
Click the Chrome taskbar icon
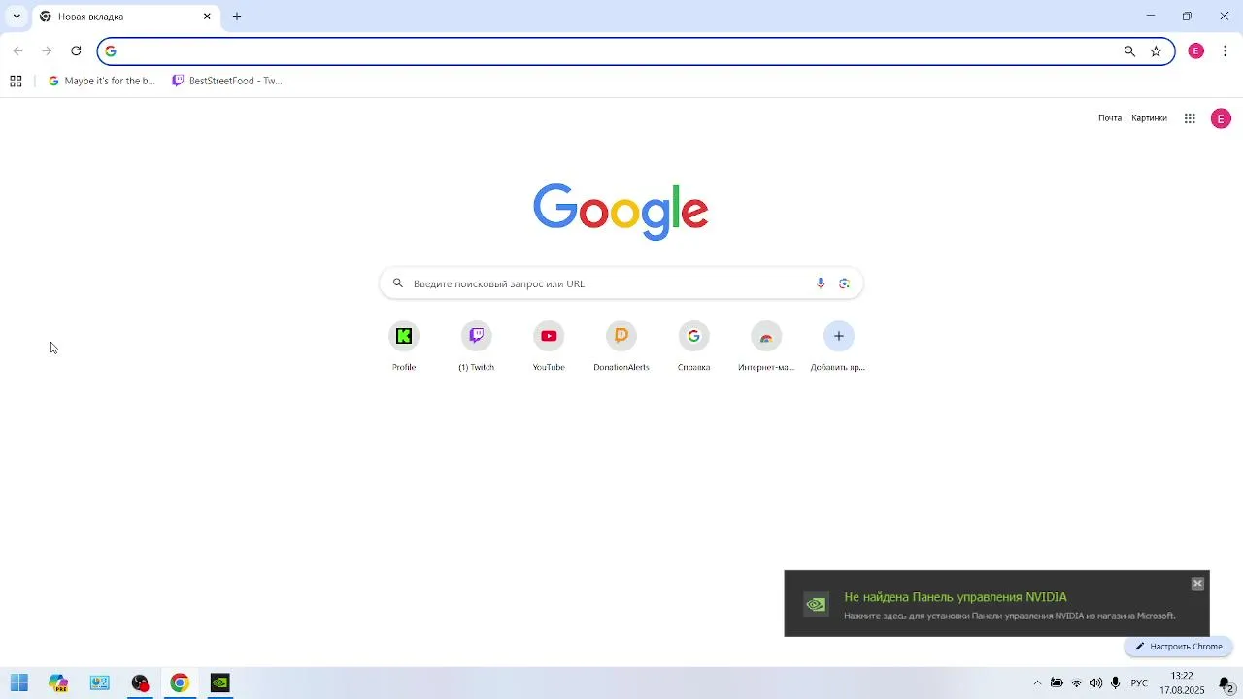click(x=180, y=683)
